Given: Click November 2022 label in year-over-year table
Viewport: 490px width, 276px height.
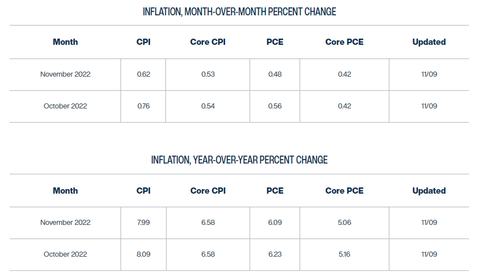Looking at the screenshot, I should pyautogui.click(x=65, y=223).
